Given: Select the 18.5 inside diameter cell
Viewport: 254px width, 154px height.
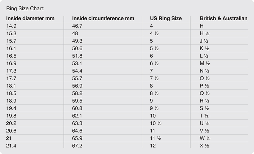Looking at the screenshot, I should click(x=11, y=93).
